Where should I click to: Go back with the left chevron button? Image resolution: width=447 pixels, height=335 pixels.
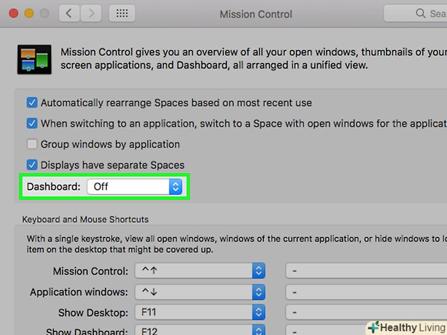pyautogui.click(x=69, y=13)
